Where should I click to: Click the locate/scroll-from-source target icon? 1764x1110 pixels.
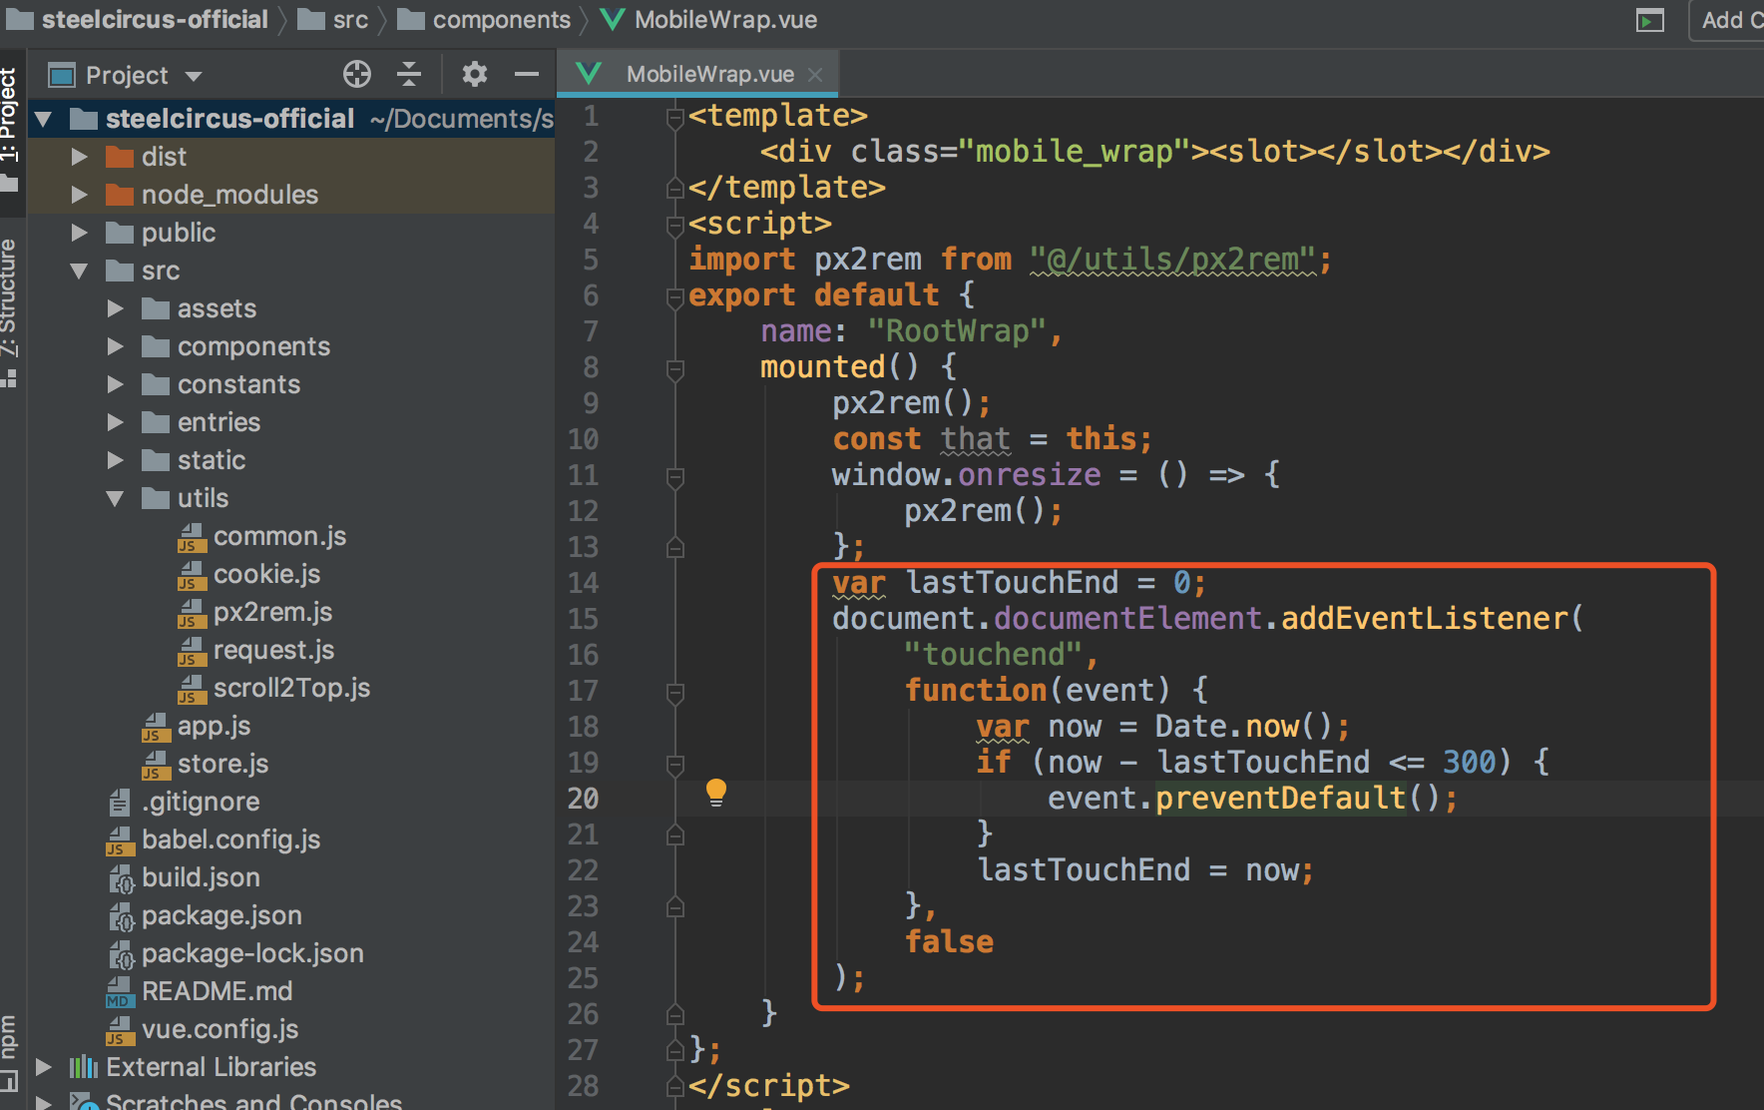click(356, 74)
